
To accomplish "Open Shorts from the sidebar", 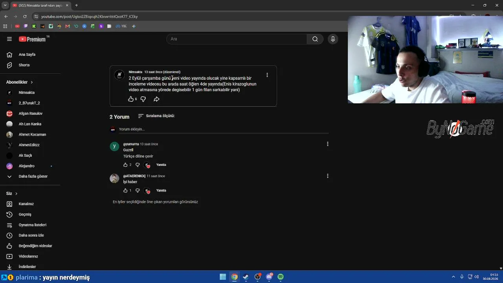I will pyautogui.click(x=24, y=65).
